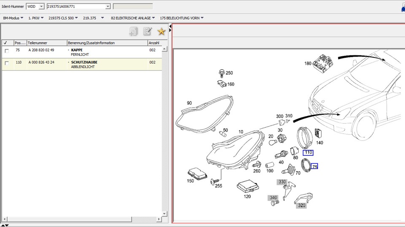Check the box for KAPPE row
This screenshot has height=227, width=405.
tap(6, 51)
